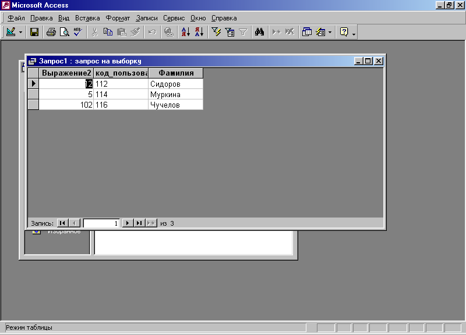Open the Вставка menu
This screenshot has height=335, width=466.
[x=87, y=18]
